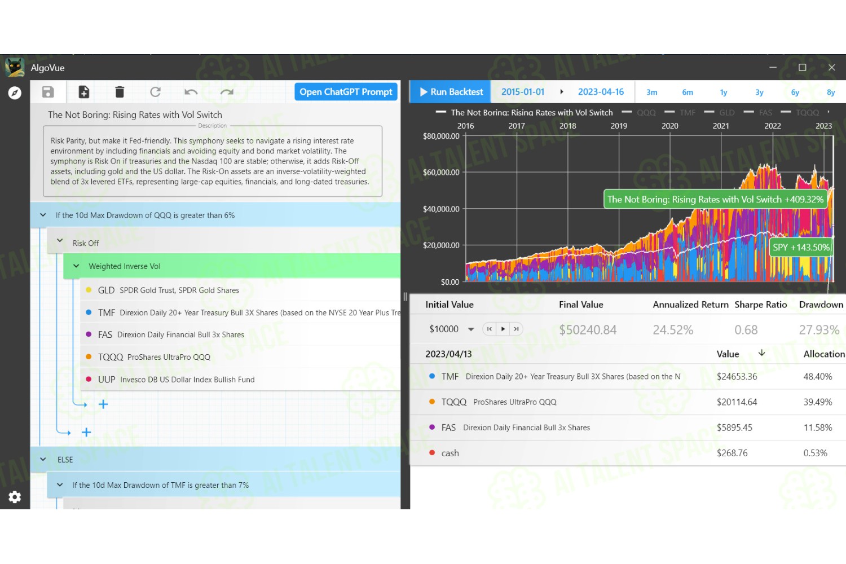Open the settings gear in sidebar

coord(15,497)
